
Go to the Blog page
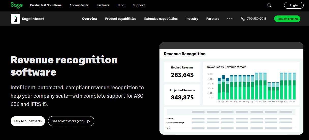coord(121,5)
